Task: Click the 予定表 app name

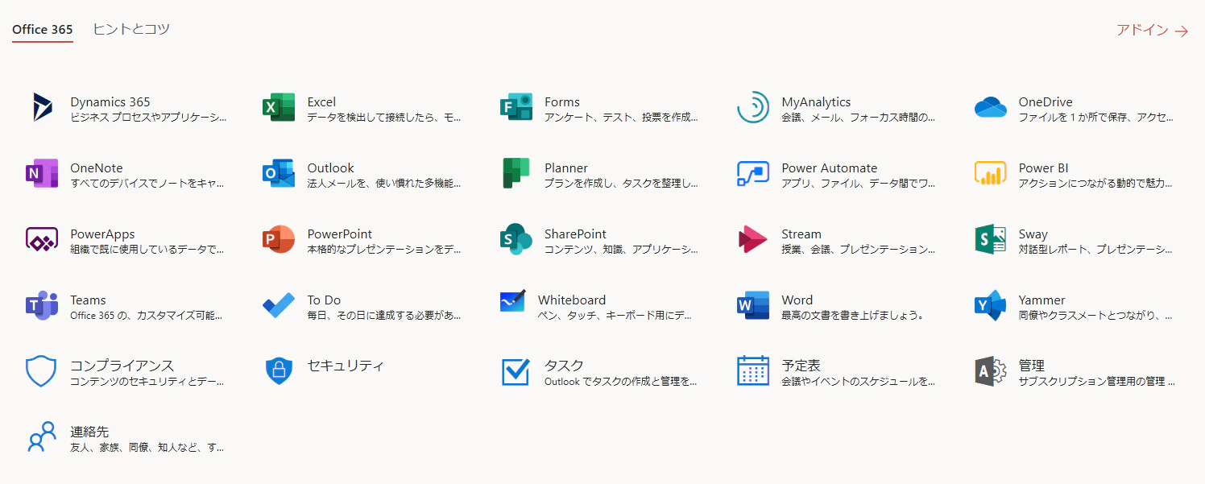Action: 801,366
